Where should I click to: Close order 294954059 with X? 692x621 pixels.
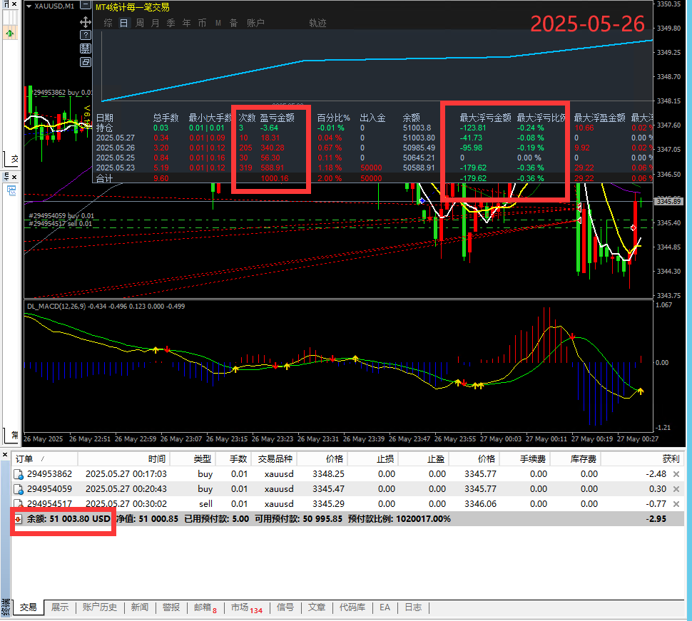click(x=676, y=489)
